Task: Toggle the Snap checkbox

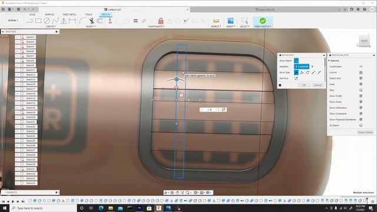Action: pos(361,84)
